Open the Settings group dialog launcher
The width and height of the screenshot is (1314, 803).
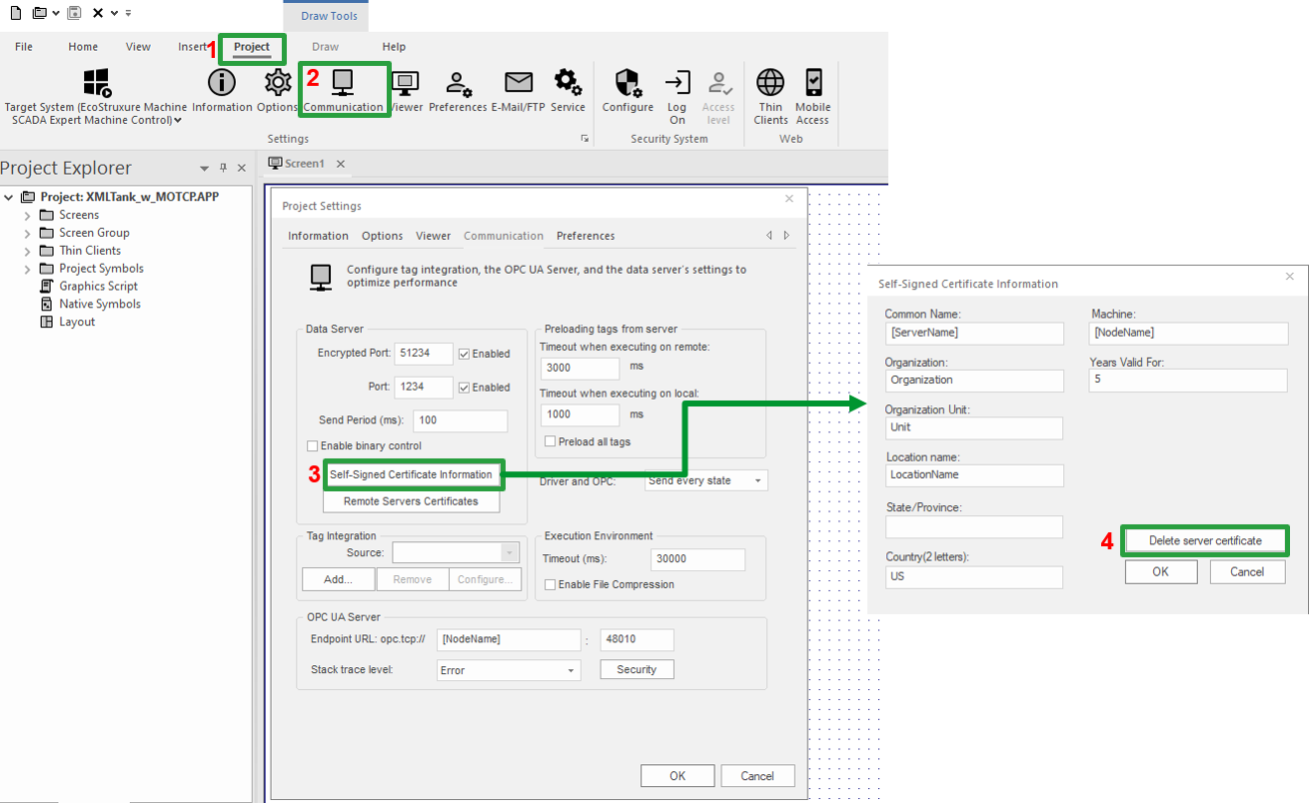[x=585, y=139]
